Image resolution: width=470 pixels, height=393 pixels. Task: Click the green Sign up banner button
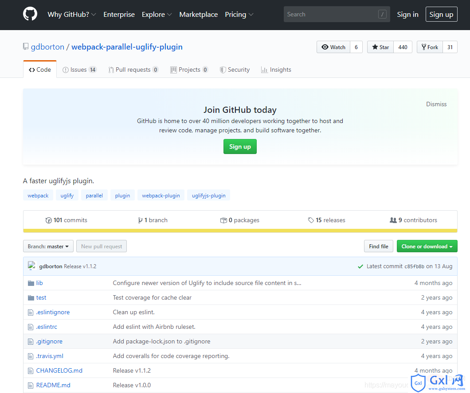click(240, 146)
